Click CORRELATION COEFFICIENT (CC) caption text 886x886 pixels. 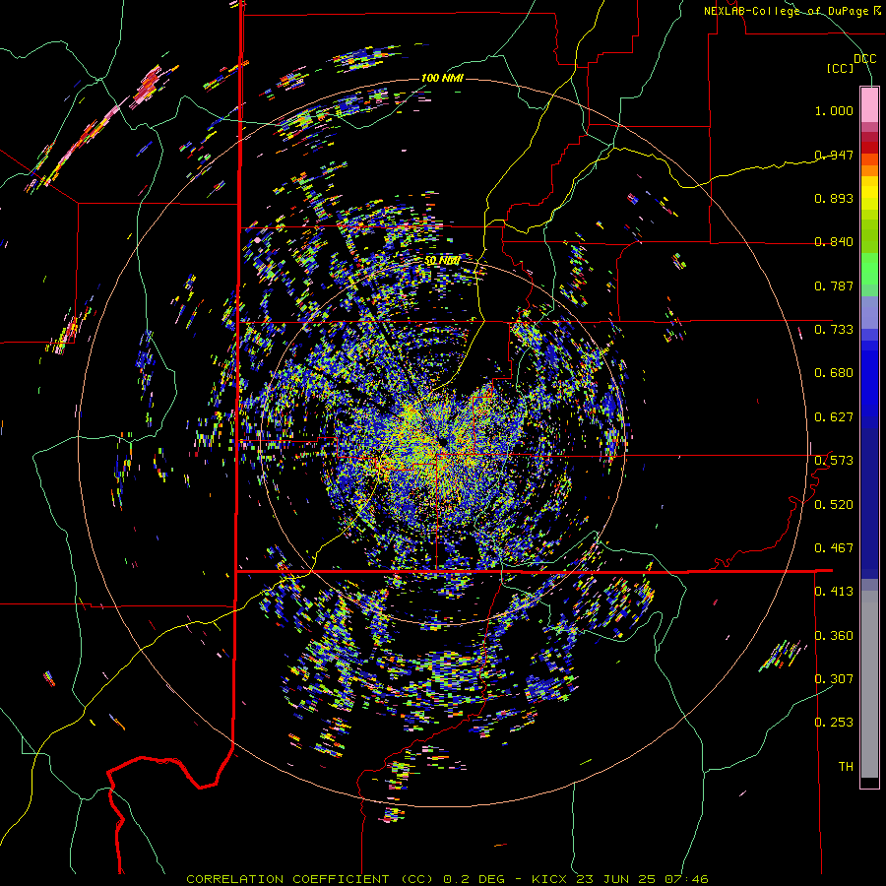click(x=310, y=879)
